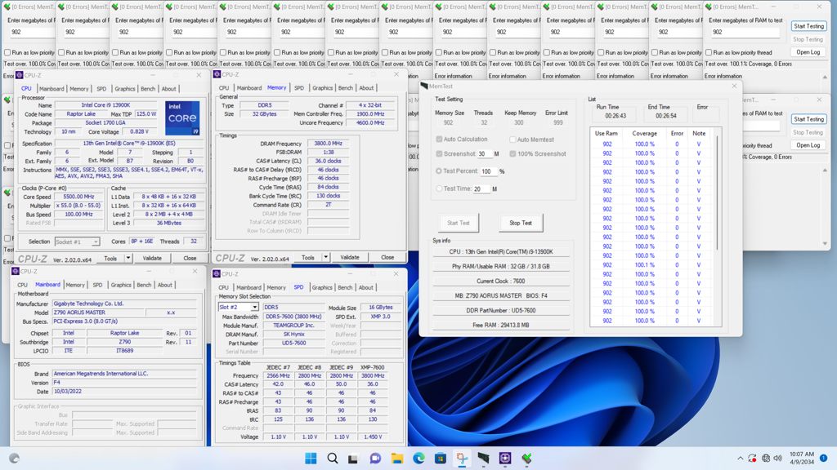Enable the Auto Memtest checkbox

pyautogui.click(x=514, y=140)
